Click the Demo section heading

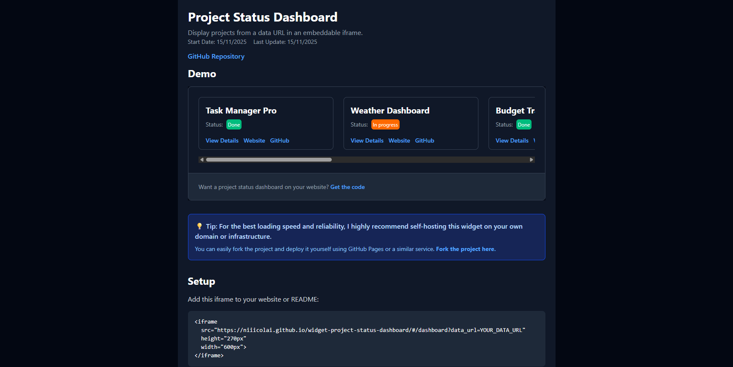[202, 74]
